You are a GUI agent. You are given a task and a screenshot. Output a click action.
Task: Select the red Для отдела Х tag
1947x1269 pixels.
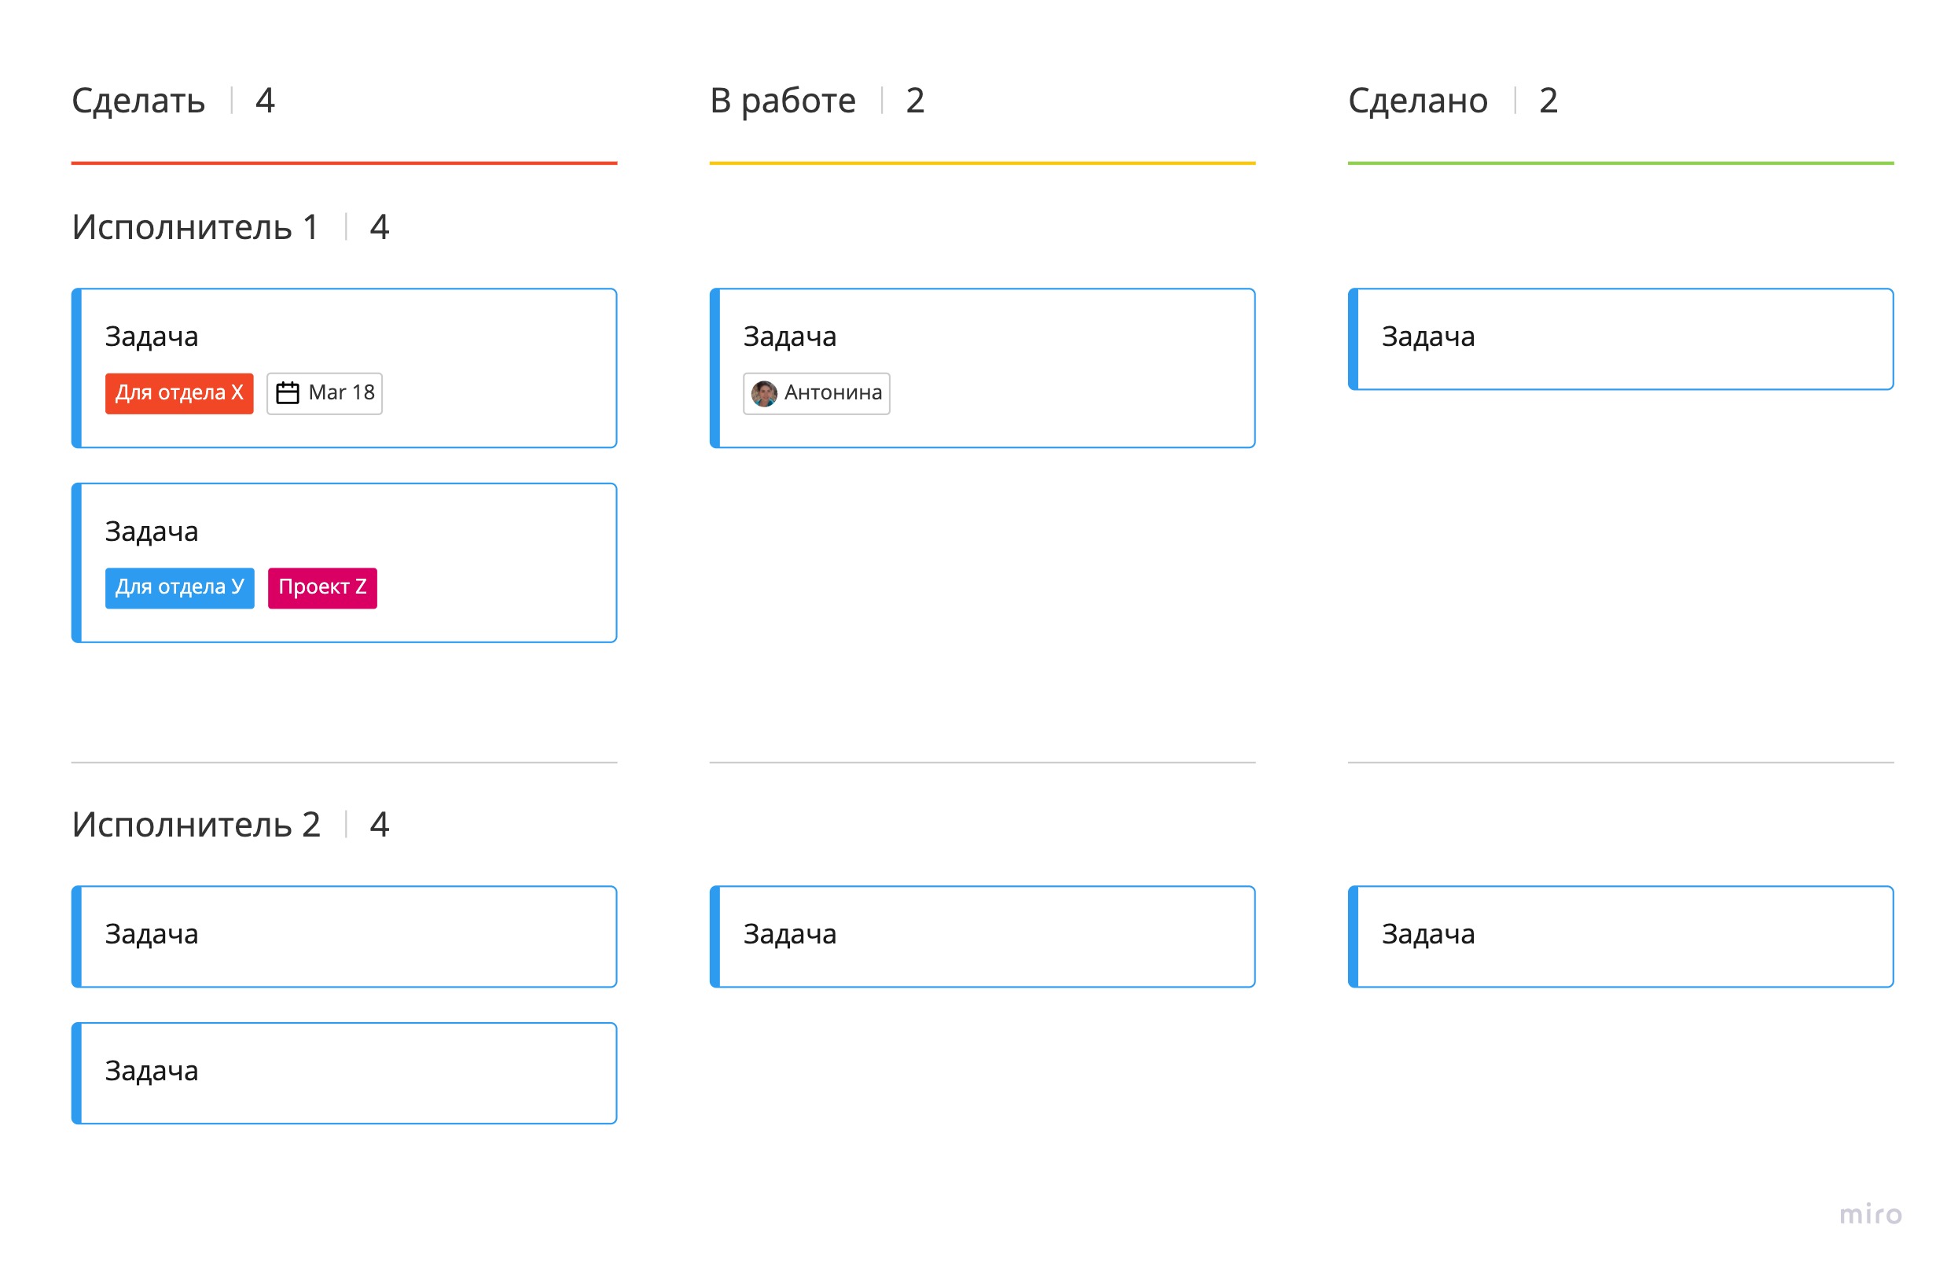179,394
